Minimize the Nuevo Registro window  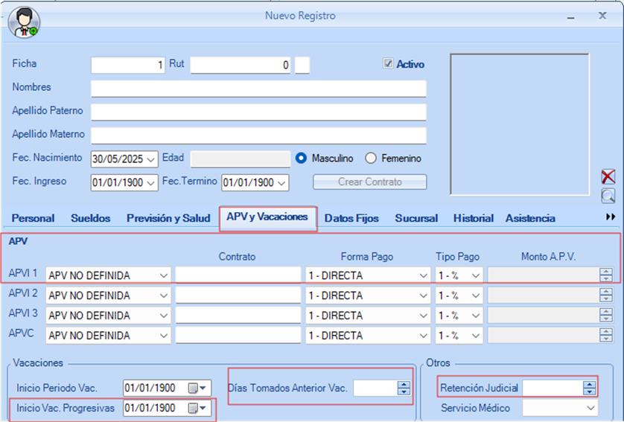click(x=570, y=16)
